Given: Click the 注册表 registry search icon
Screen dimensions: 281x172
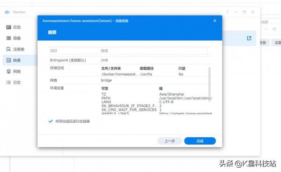Looking at the screenshot, I should (x=8, y=49).
